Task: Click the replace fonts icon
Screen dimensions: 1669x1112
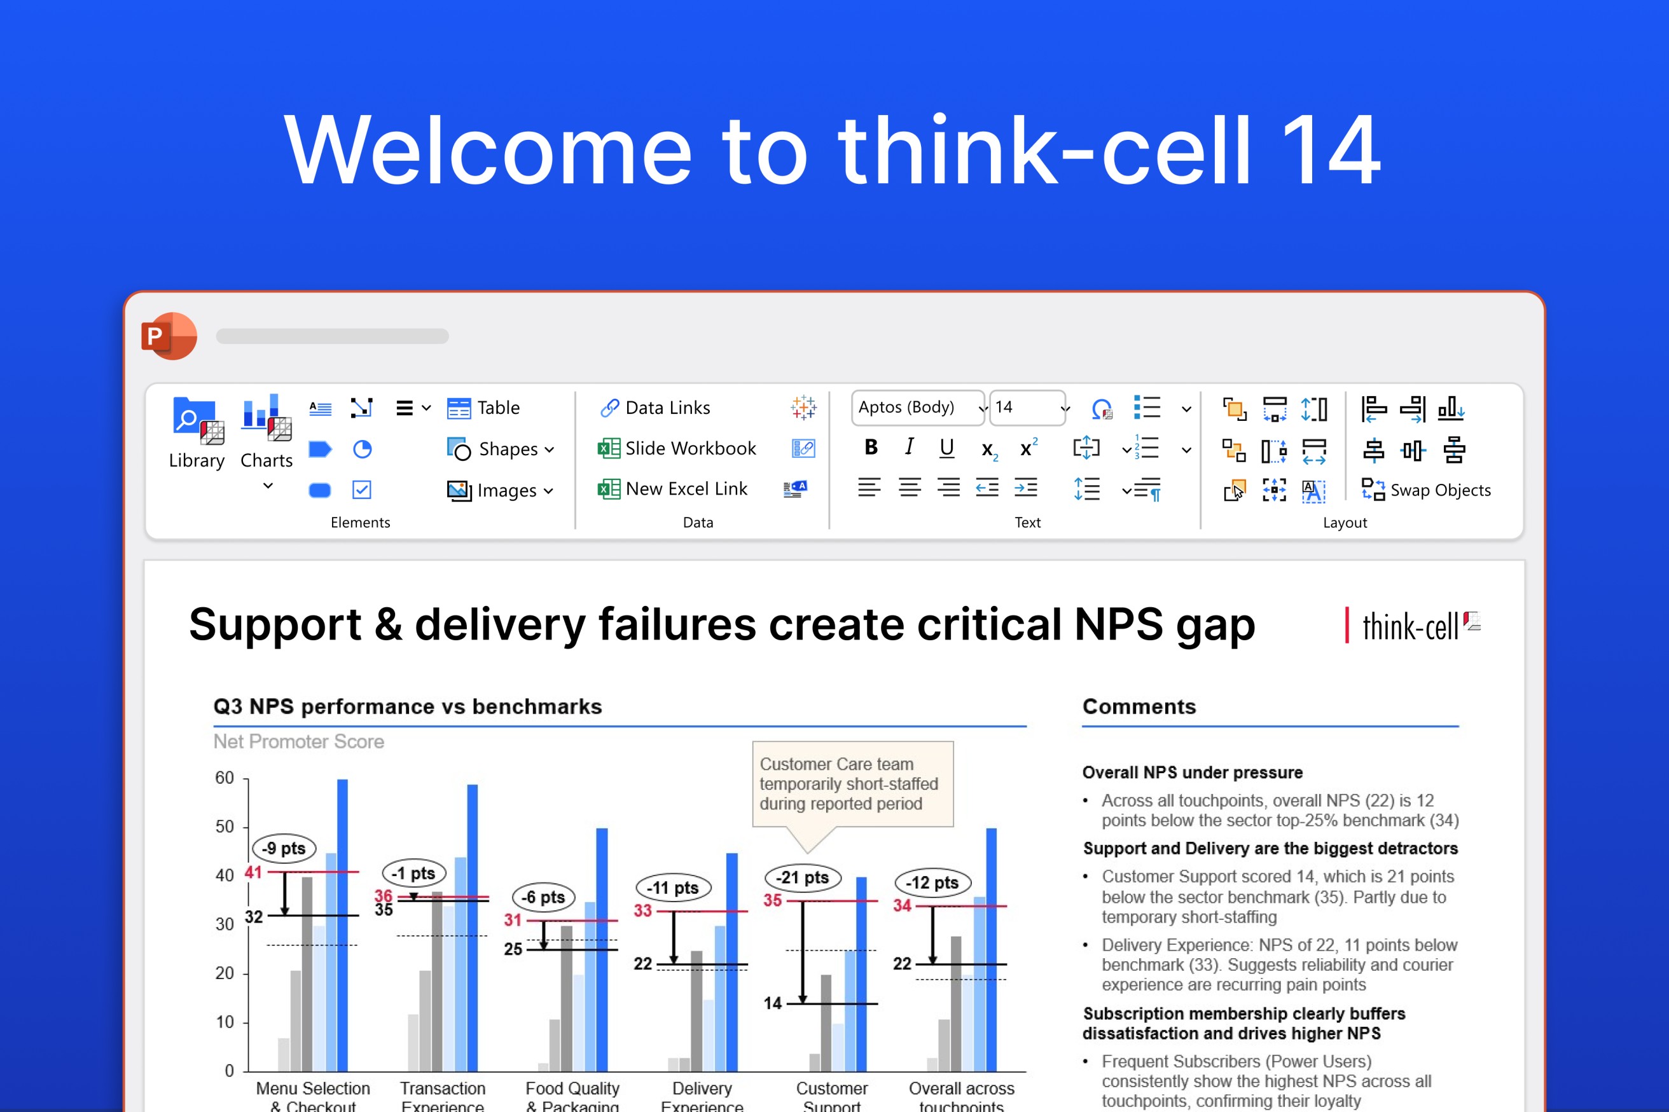Action: click(x=1102, y=408)
